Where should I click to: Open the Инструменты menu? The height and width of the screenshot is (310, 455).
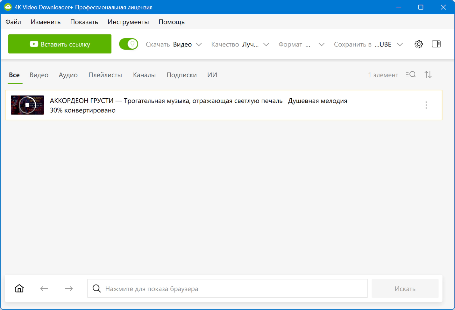click(128, 22)
